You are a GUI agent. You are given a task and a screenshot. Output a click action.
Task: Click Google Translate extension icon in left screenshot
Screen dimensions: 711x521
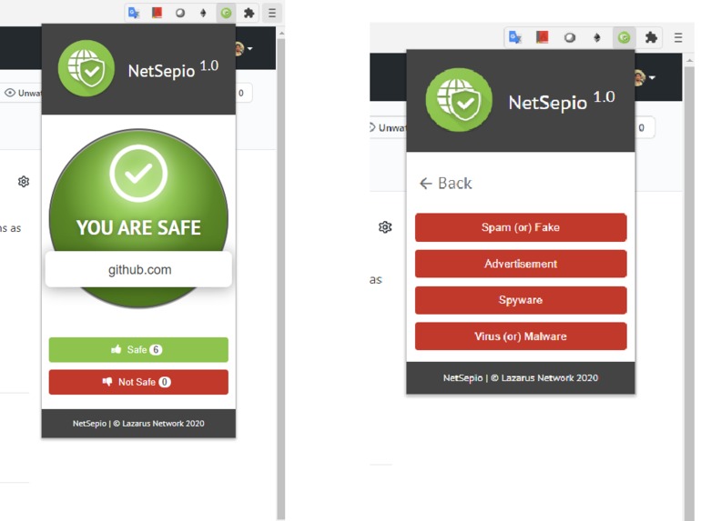134,13
